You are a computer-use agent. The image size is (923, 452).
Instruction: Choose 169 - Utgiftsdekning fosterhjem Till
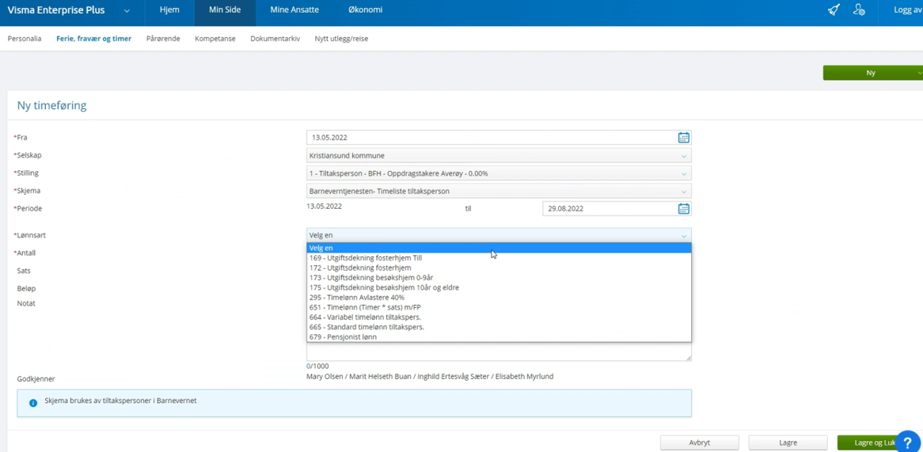(x=499, y=258)
